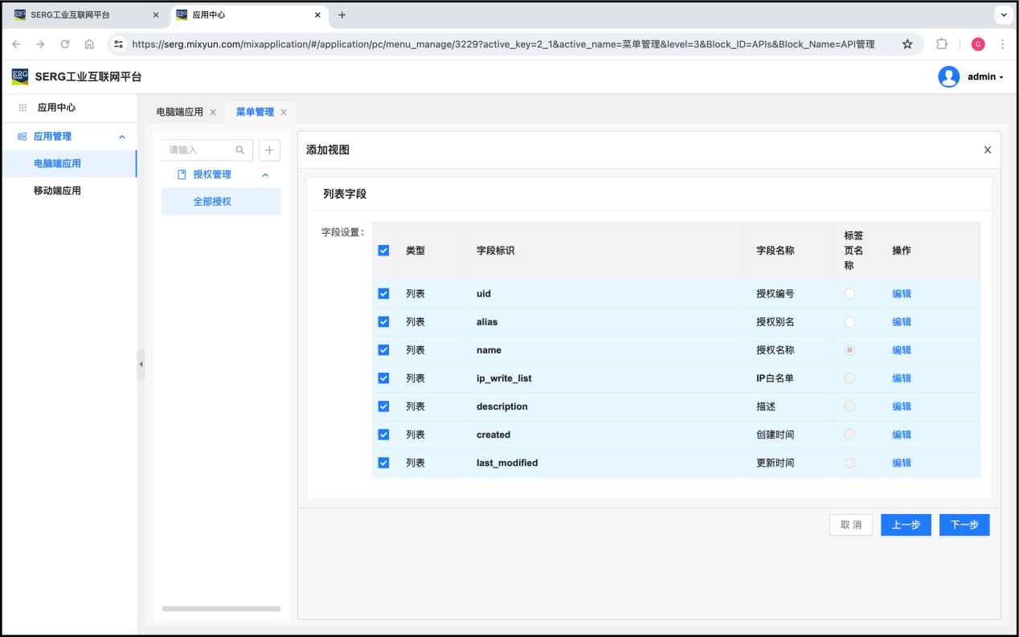Switch to the 电脑端应用 tab
The width and height of the screenshot is (1019, 637).
179,112
